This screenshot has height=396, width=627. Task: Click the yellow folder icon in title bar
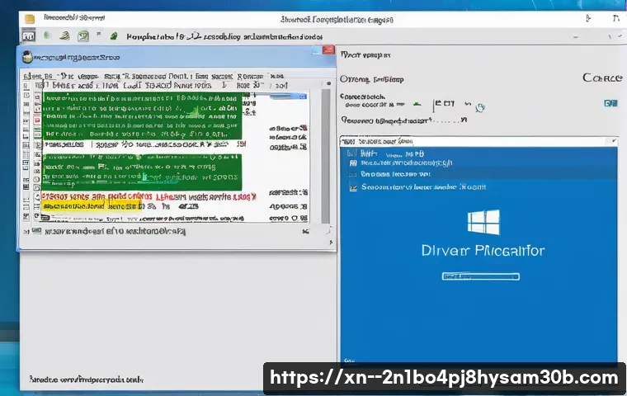pos(28,16)
